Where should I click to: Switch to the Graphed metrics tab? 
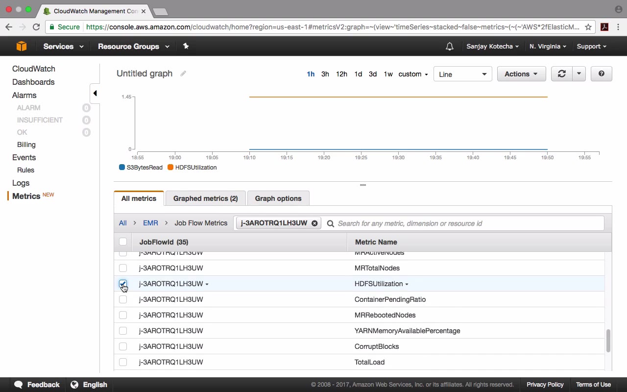pyautogui.click(x=205, y=198)
